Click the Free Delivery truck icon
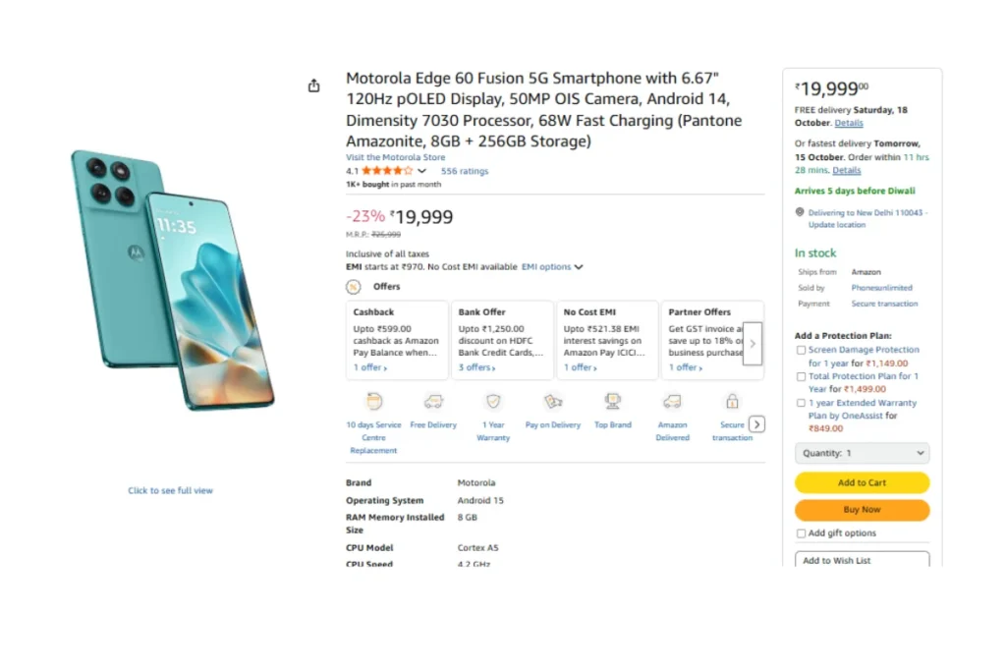The image size is (1006, 671). point(433,401)
